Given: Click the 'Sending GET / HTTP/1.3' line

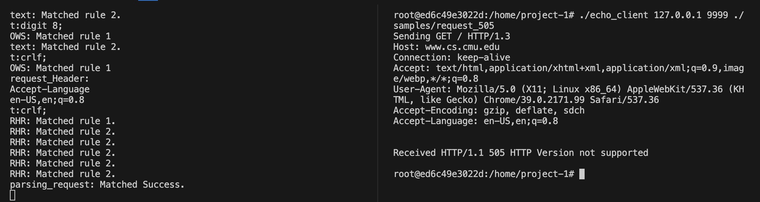Looking at the screenshot, I should [451, 36].
